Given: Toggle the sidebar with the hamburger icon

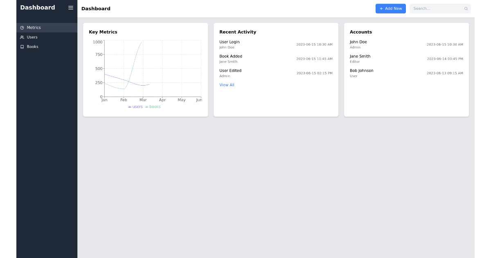Looking at the screenshot, I should coord(70,7).
